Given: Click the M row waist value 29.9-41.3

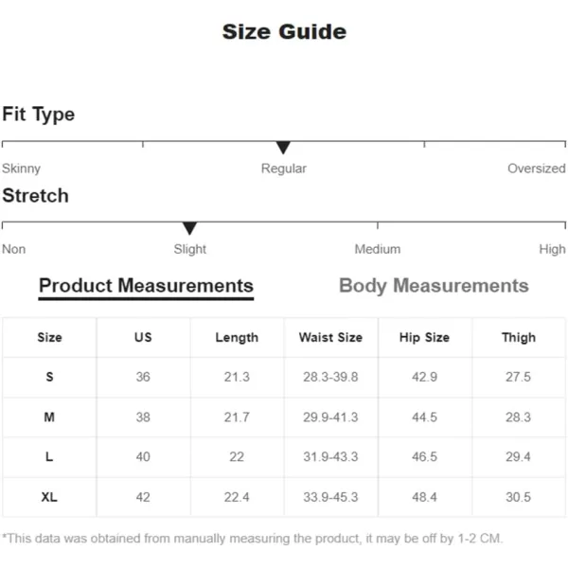Looking at the screenshot, I should 330,417.
